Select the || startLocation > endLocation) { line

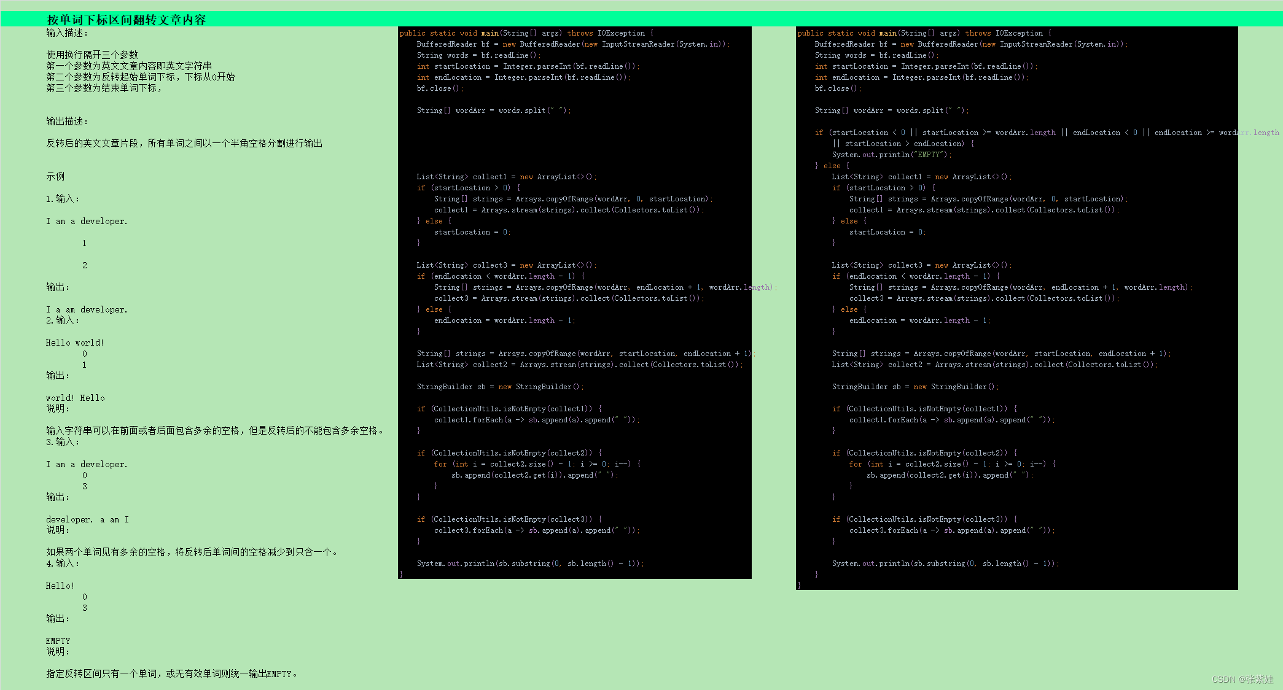(x=903, y=144)
